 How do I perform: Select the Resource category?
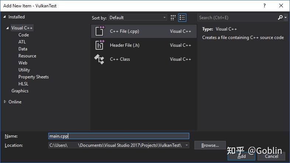27,56
